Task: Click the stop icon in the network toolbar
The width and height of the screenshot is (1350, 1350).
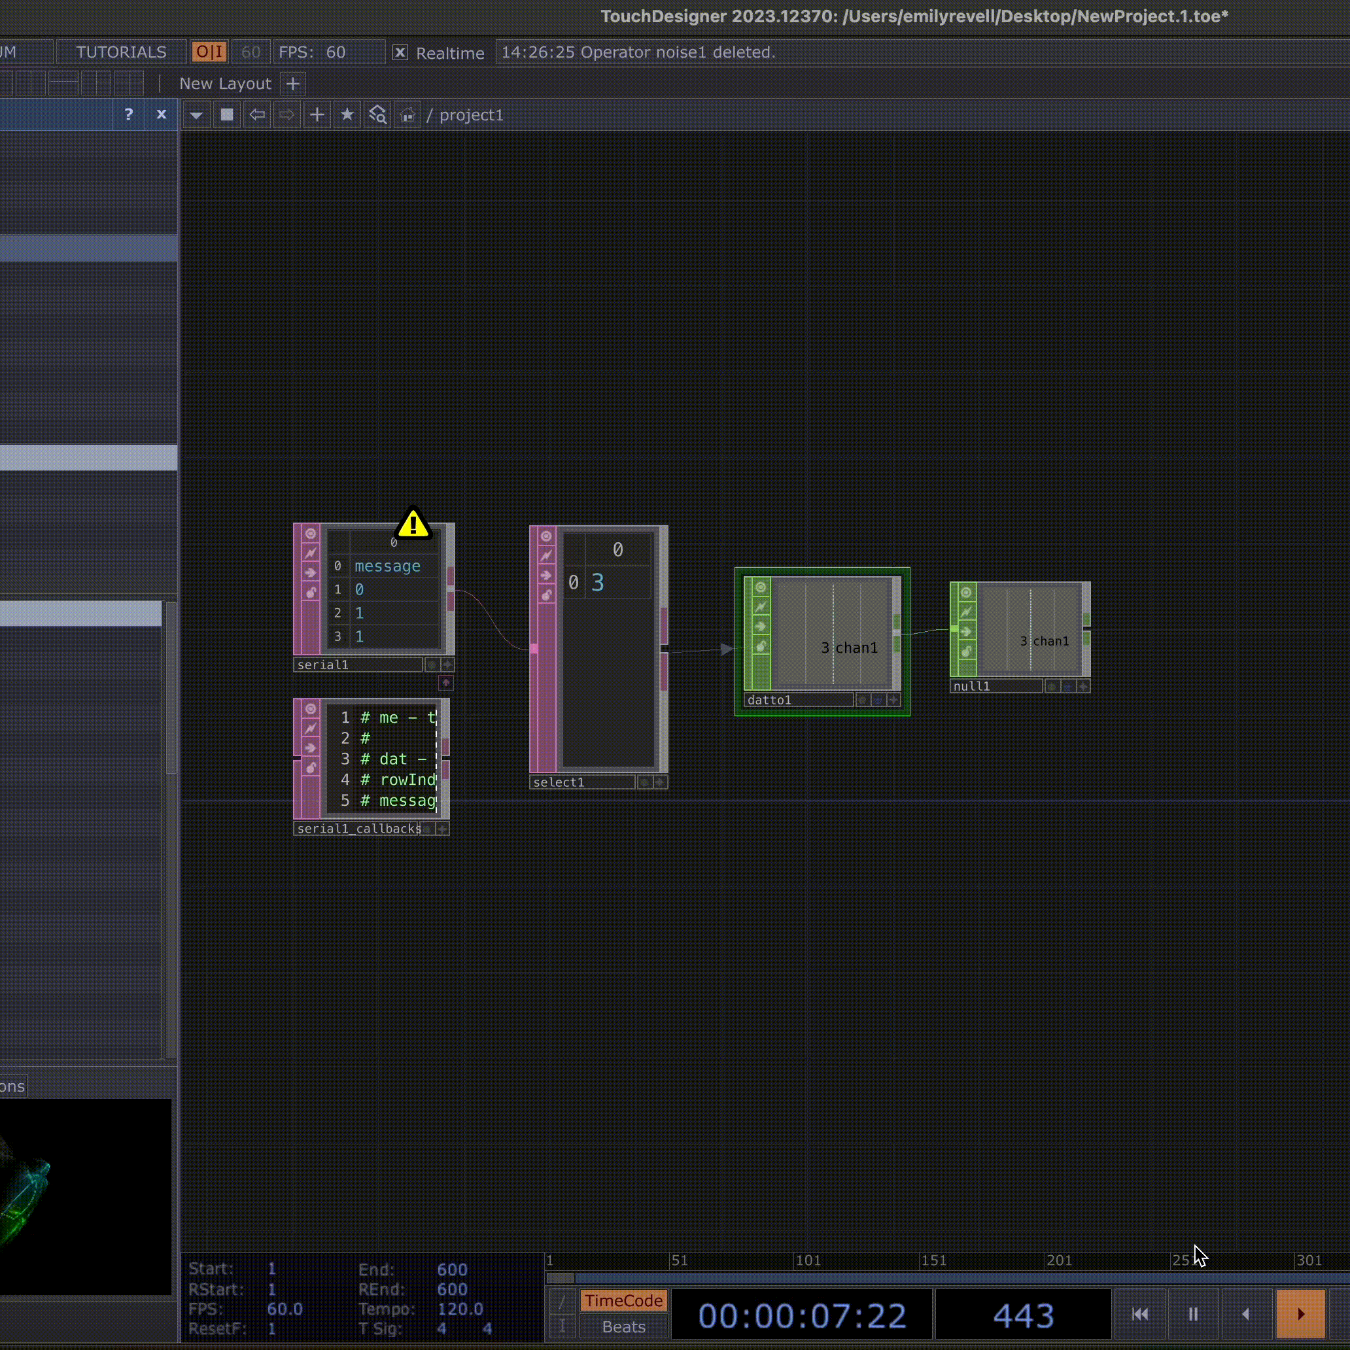Action: [x=226, y=114]
